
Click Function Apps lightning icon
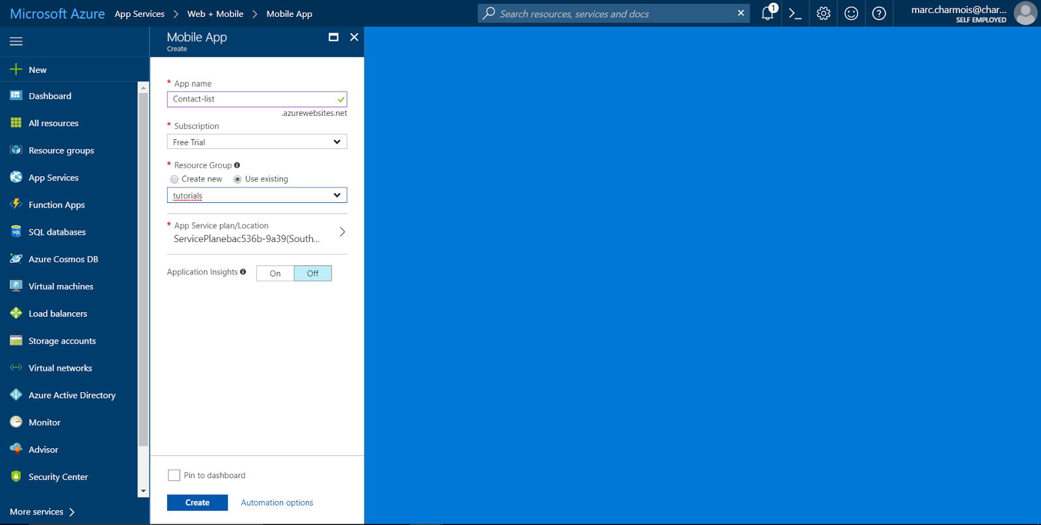pyautogui.click(x=16, y=204)
